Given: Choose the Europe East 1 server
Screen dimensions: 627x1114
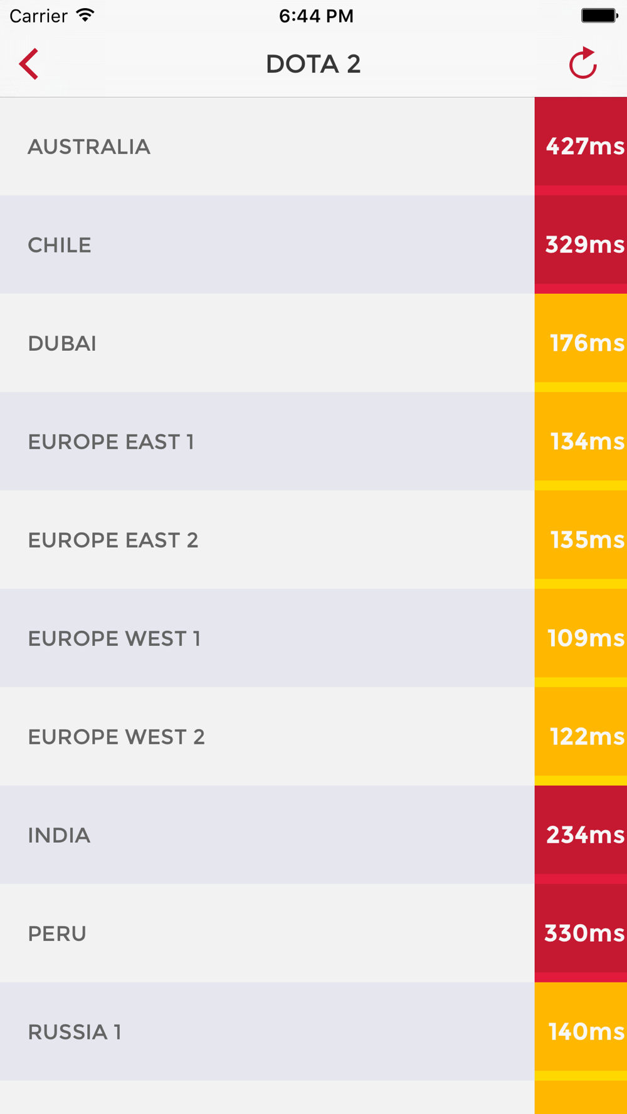Looking at the screenshot, I should tap(313, 442).
